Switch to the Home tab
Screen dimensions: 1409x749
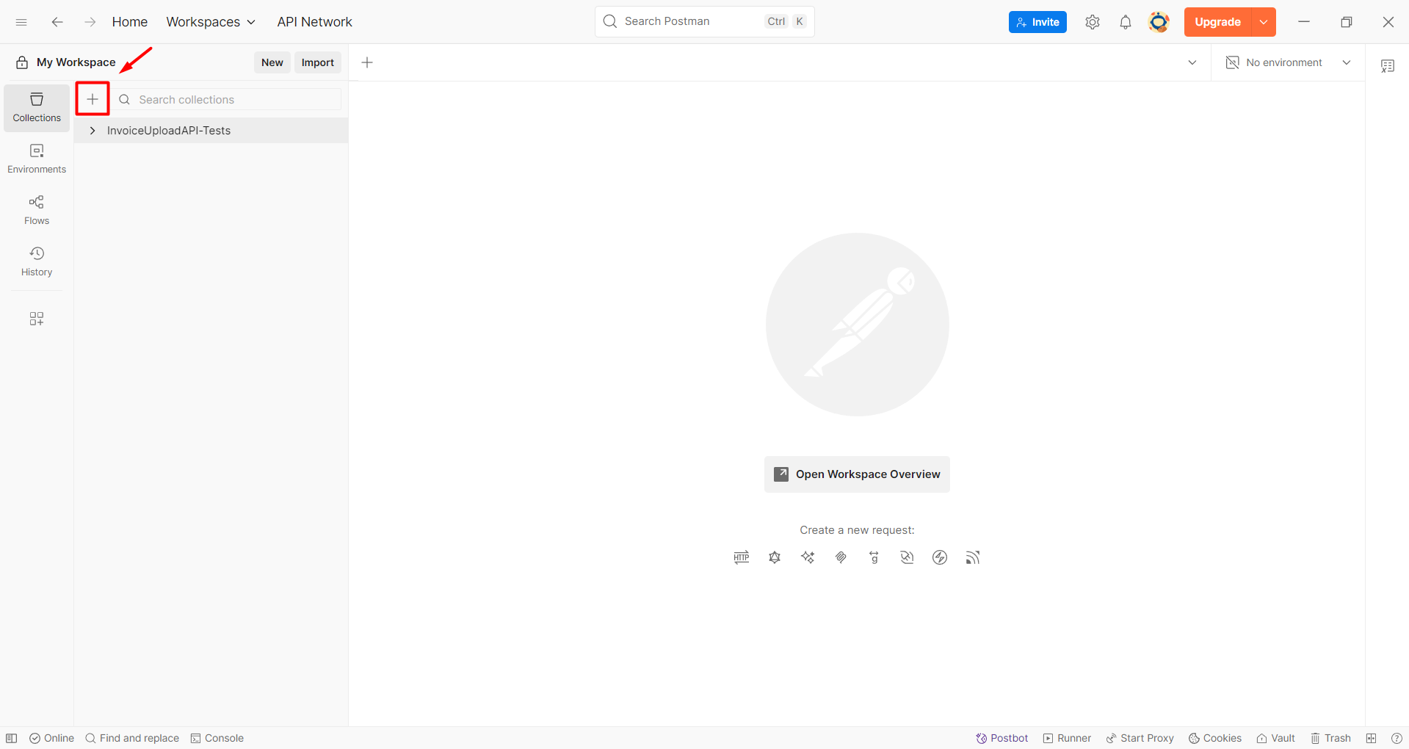click(x=129, y=22)
